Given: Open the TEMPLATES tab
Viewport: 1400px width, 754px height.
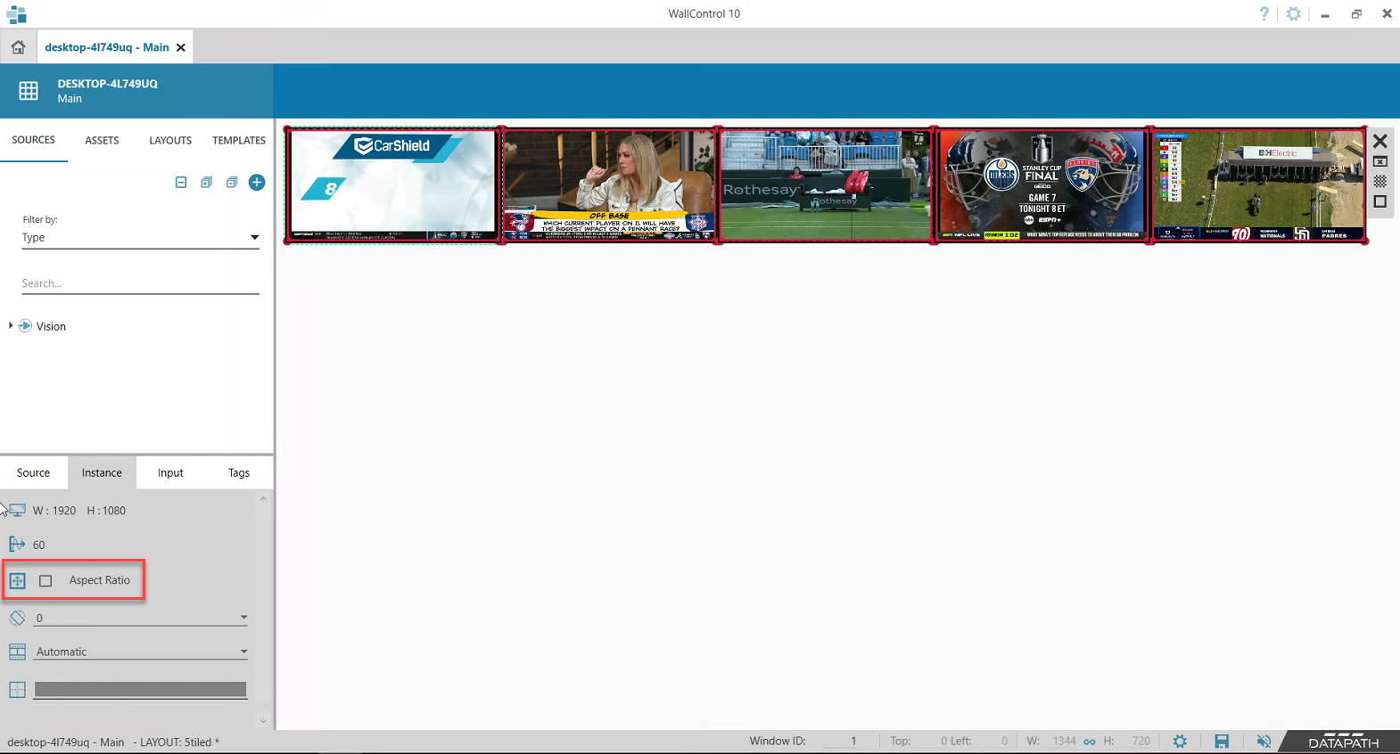Looking at the screenshot, I should pyautogui.click(x=238, y=141).
